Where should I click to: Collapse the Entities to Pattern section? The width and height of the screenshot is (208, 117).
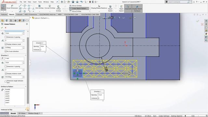point(25,86)
